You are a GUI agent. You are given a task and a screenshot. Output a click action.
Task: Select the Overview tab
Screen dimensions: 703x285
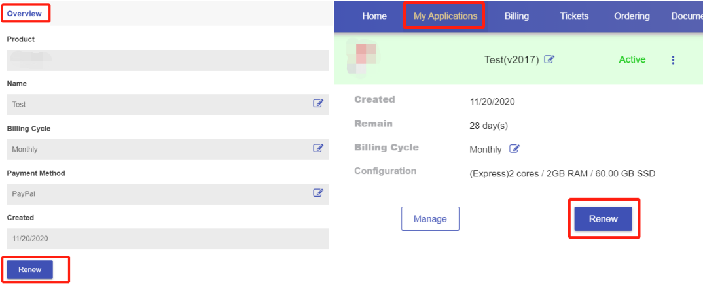click(24, 14)
